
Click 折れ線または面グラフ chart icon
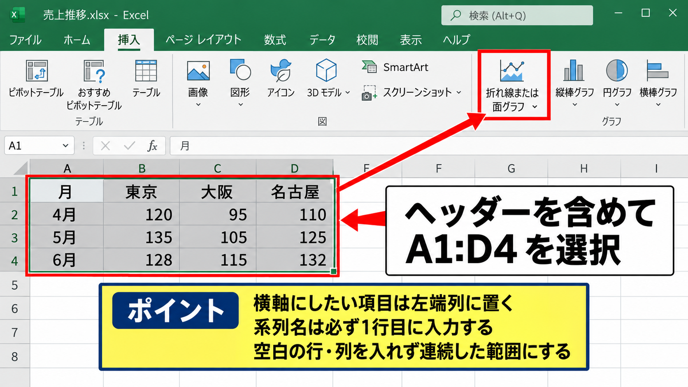pos(512,71)
